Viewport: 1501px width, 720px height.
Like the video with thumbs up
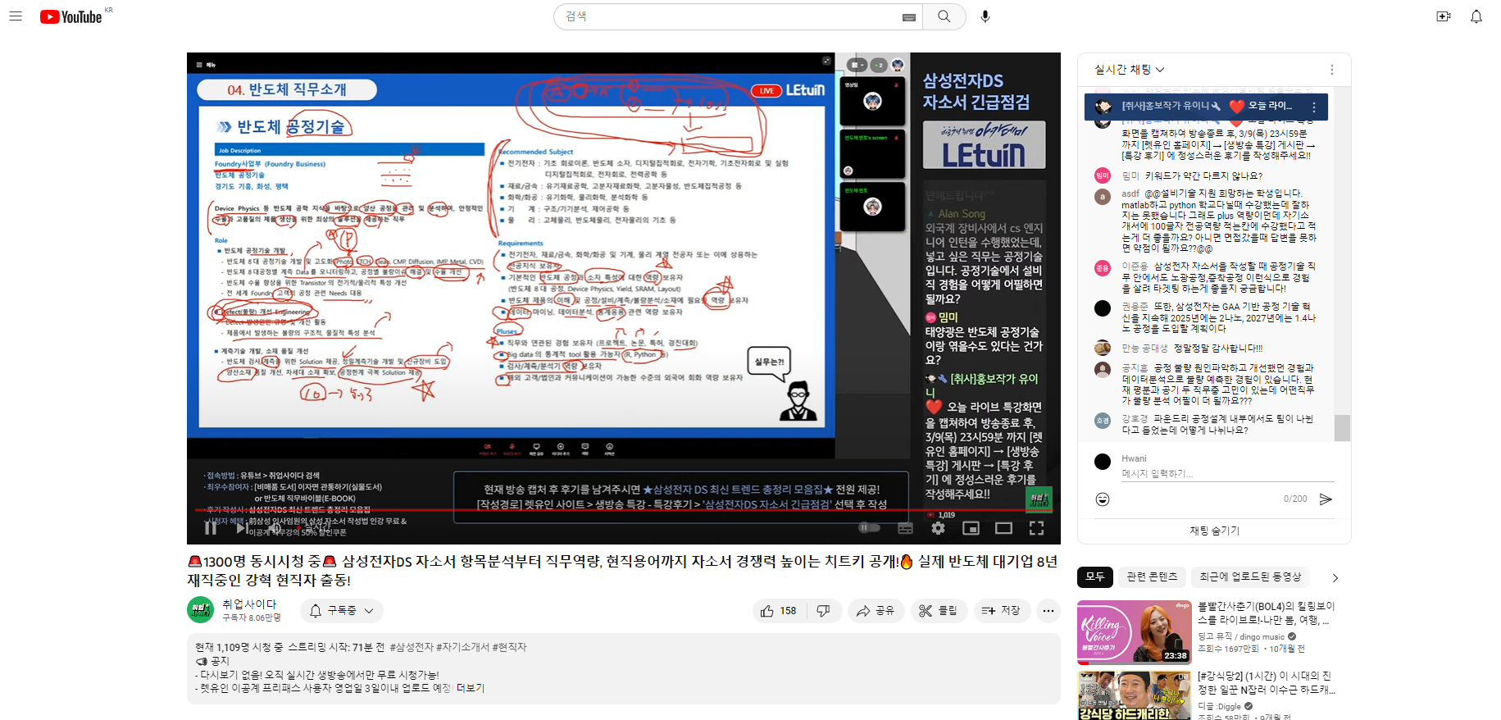tap(779, 611)
